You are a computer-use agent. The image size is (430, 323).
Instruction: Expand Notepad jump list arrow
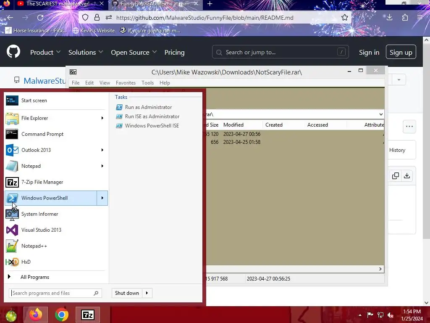tap(102, 166)
